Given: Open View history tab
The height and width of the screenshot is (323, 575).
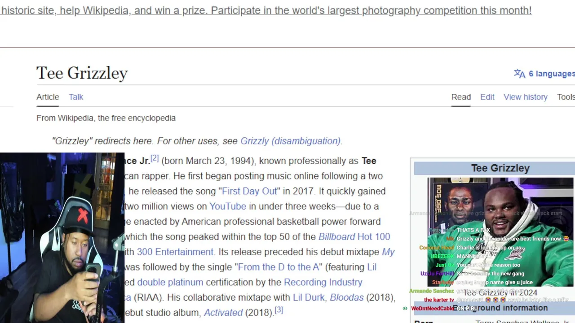Looking at the screenshot, I should tap(526, 97).
